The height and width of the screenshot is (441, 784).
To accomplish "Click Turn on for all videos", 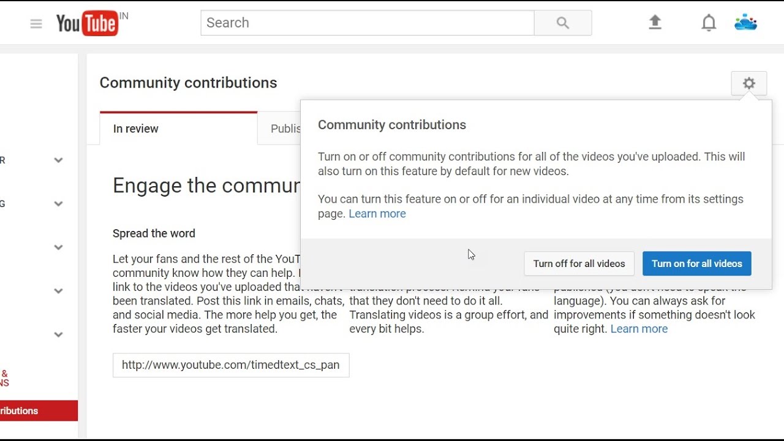I will point(697,263).
